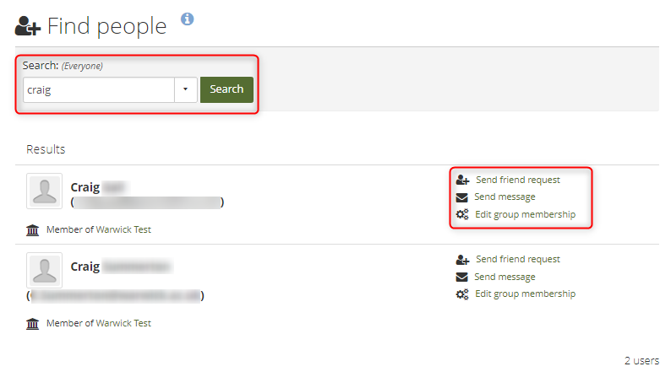
Task: Select 'Send message' for the second Craig
Action: [x=505, y=277]
